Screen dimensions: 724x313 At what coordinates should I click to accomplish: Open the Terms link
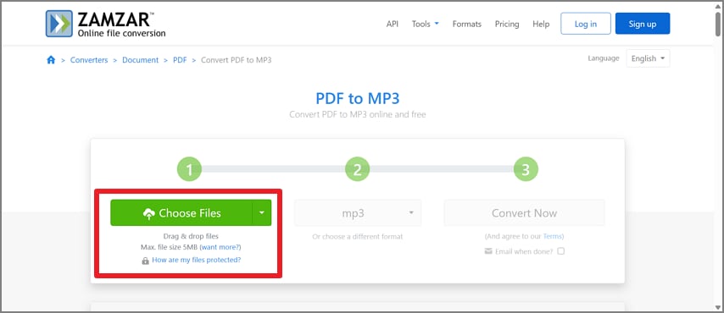[552, 237]
